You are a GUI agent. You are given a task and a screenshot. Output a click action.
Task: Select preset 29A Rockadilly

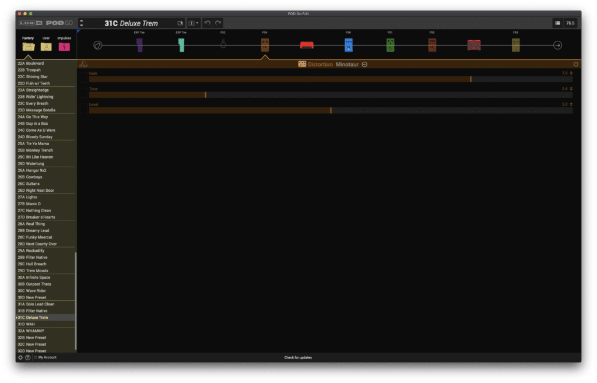[x=45, y=251]
